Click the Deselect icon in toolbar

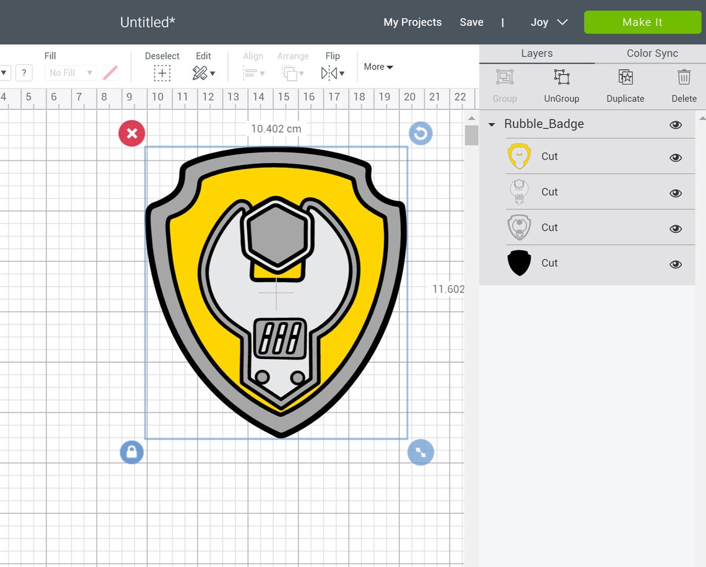[x=162, y=73]
